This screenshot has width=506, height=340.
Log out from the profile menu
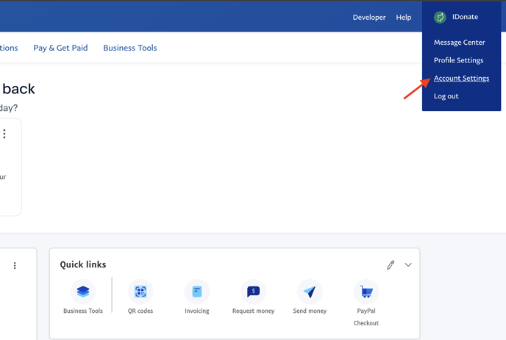click(446, 96)
